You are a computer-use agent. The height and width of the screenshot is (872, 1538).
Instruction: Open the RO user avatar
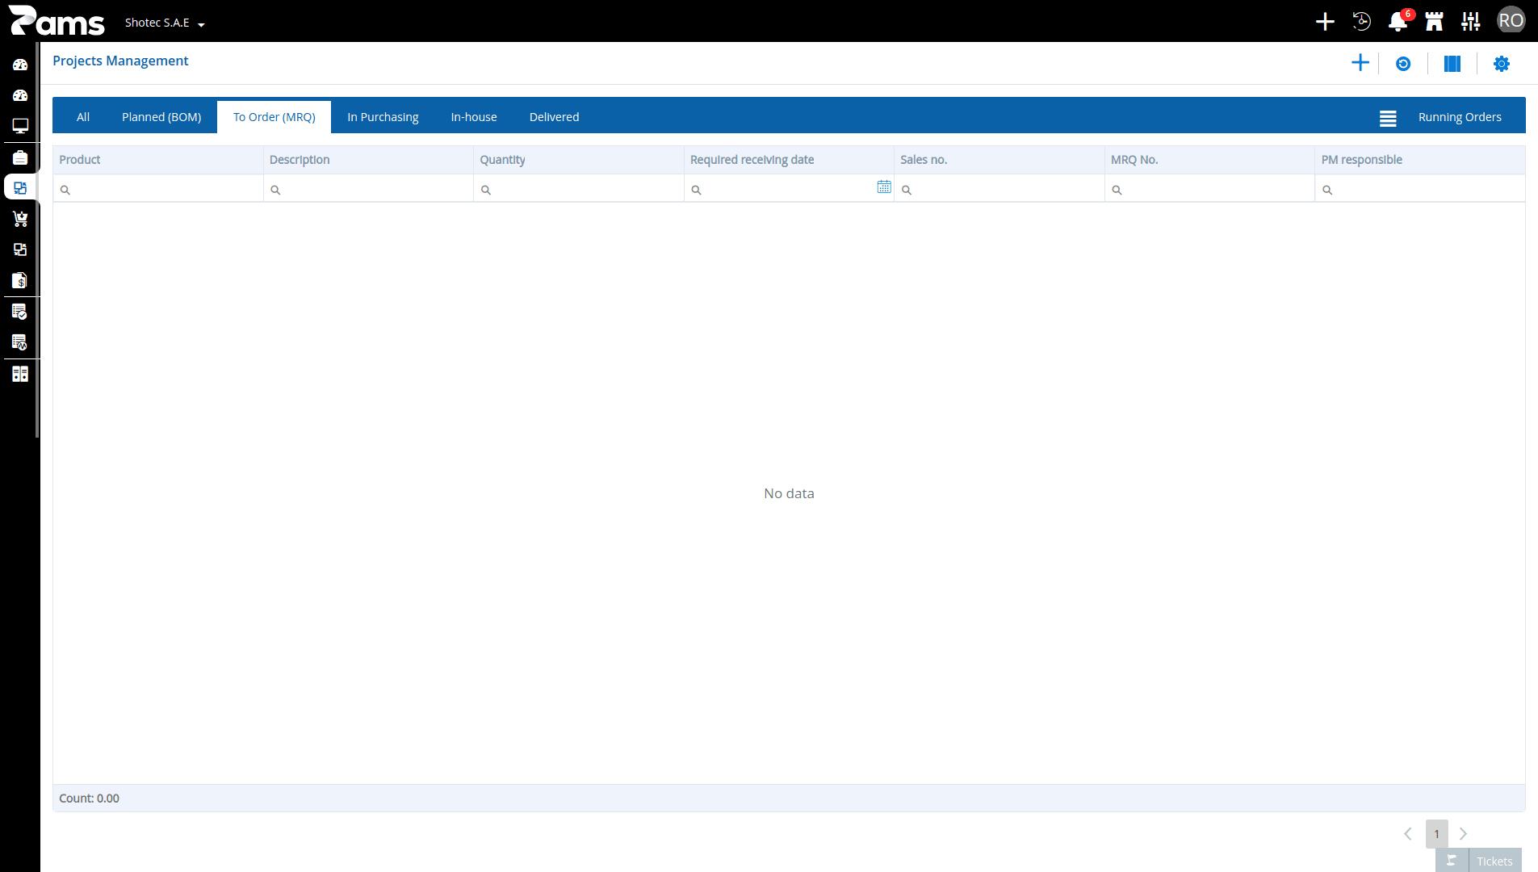(x=1511, y=21)
